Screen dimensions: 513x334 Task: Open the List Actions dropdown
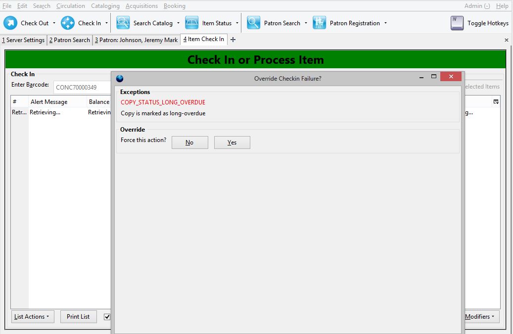pos(32,317)
